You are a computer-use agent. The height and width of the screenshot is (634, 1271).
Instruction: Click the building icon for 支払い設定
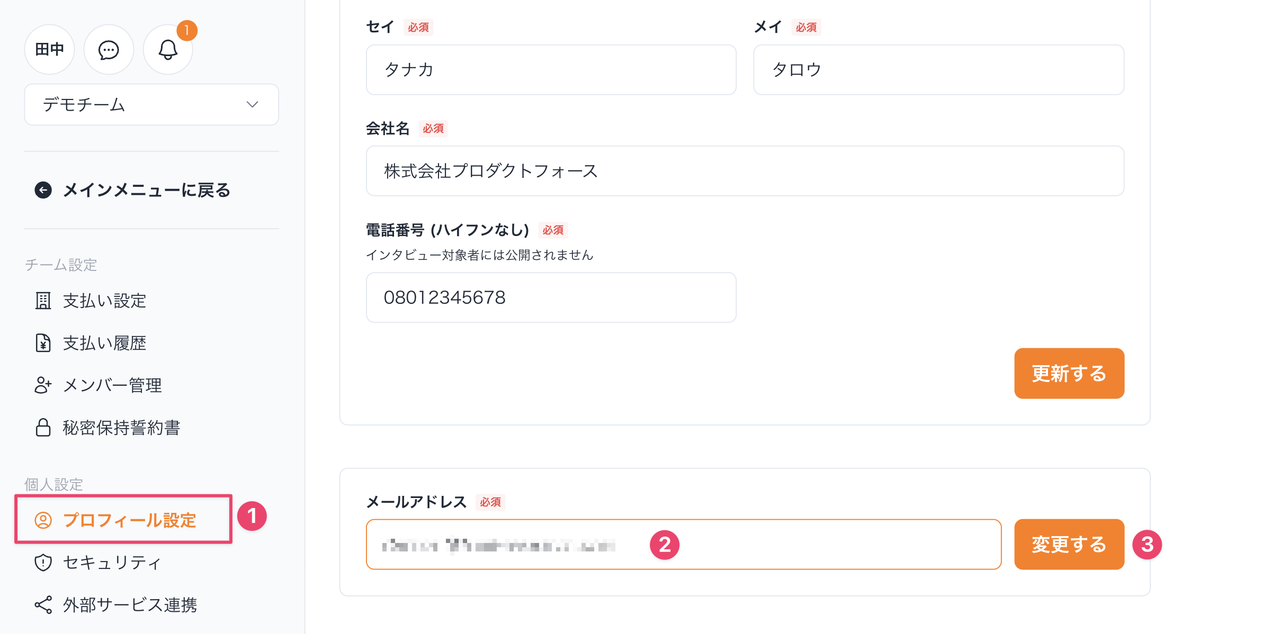[x=43, y=301]
